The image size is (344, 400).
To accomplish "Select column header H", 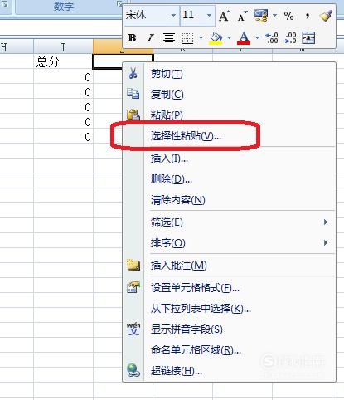I will [x=17, y=47].
